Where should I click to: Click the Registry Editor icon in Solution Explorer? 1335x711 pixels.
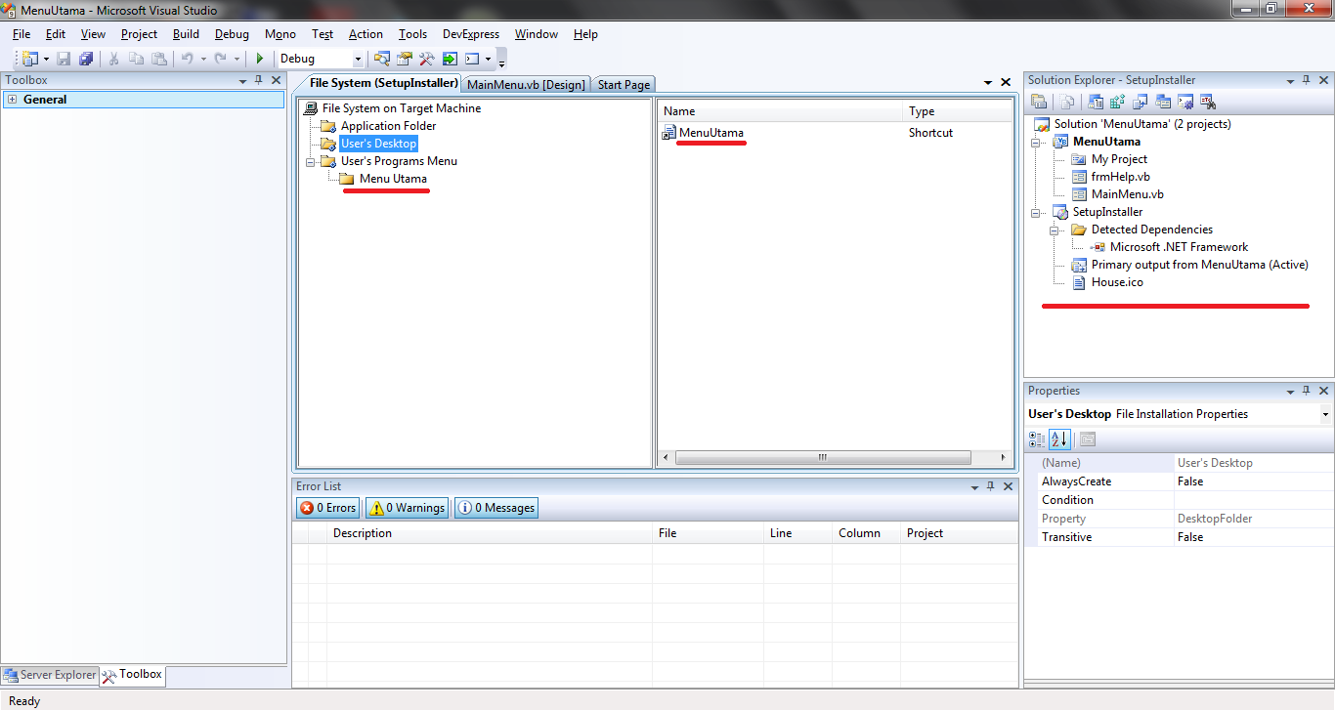(x=1118, y=101)
